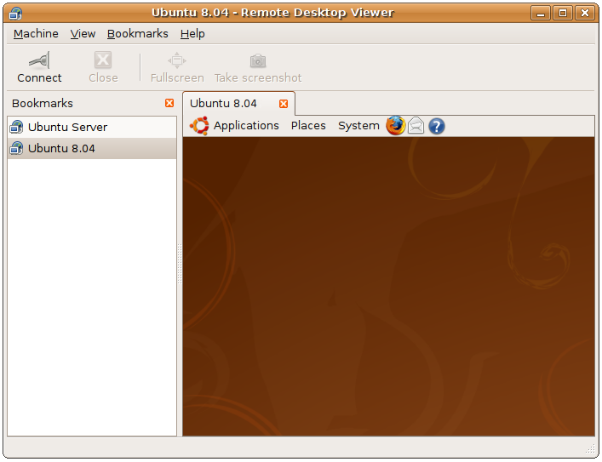The width and height of the screenshot is (602, 462).
Task: Close the Bookmarks side panel
Action: pos(169,103)
